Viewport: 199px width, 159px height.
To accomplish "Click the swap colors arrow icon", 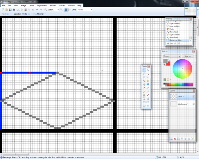I will coord(169,60).
